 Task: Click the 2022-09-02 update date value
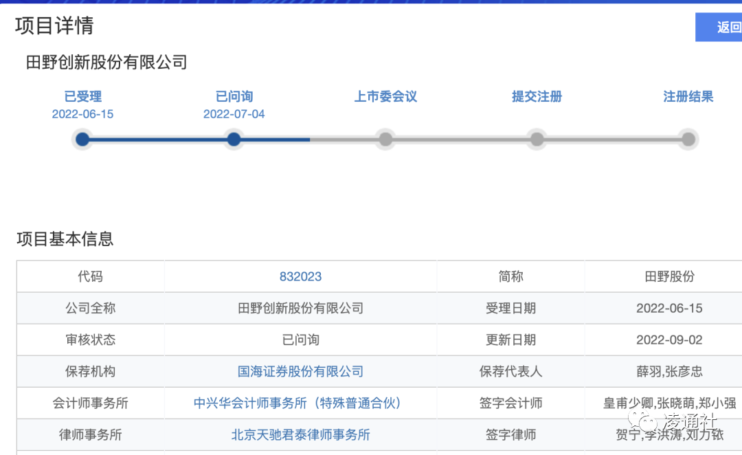[670, 340]
